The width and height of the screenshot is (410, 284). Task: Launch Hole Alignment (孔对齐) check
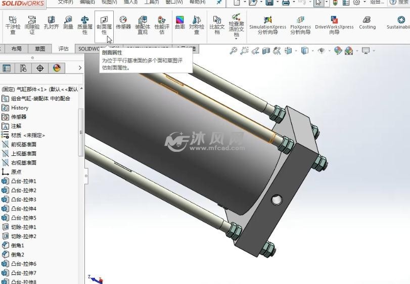(x=51, y=23)
